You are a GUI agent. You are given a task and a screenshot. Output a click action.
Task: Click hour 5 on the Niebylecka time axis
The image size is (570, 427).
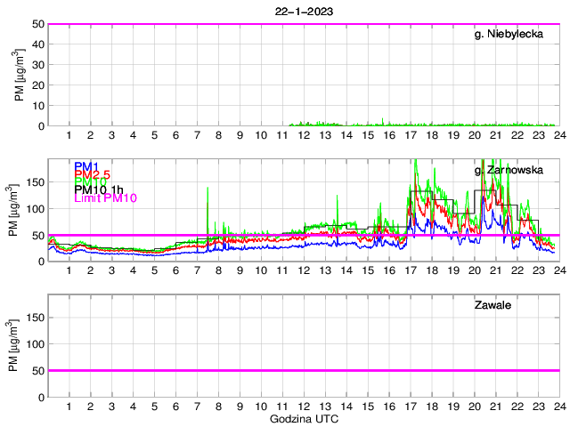click(154, 135)
